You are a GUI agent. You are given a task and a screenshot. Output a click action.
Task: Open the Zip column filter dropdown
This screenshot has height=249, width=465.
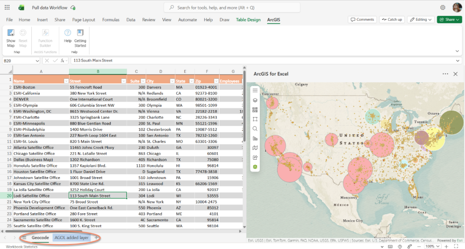point(216,81)
